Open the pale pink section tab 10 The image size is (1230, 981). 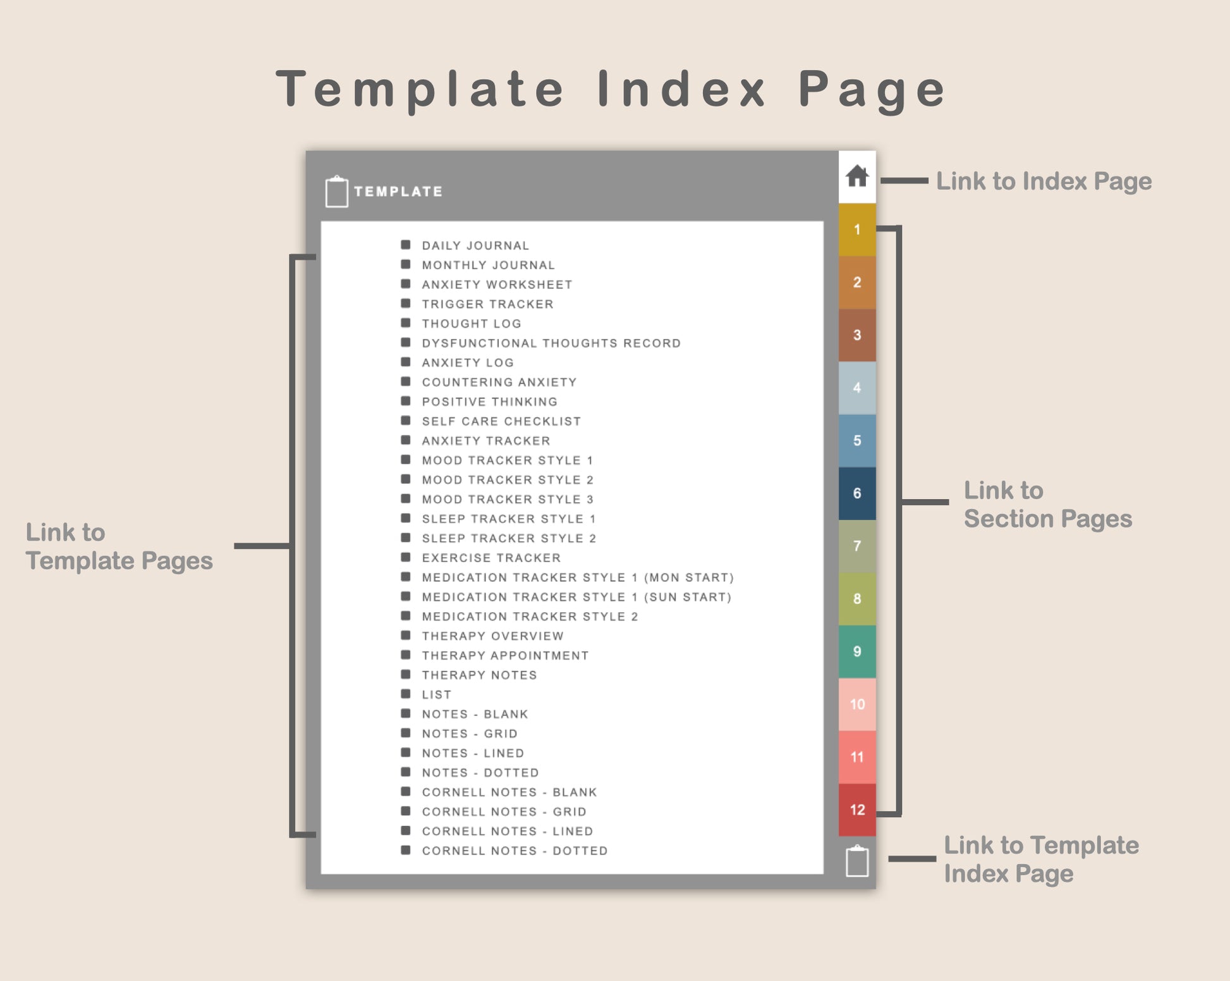(857, 705)
